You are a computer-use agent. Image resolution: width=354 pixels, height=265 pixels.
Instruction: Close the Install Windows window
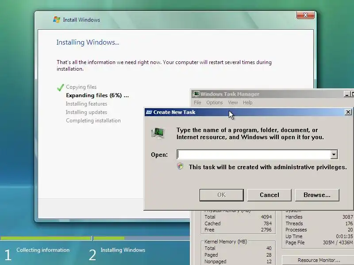305,15
